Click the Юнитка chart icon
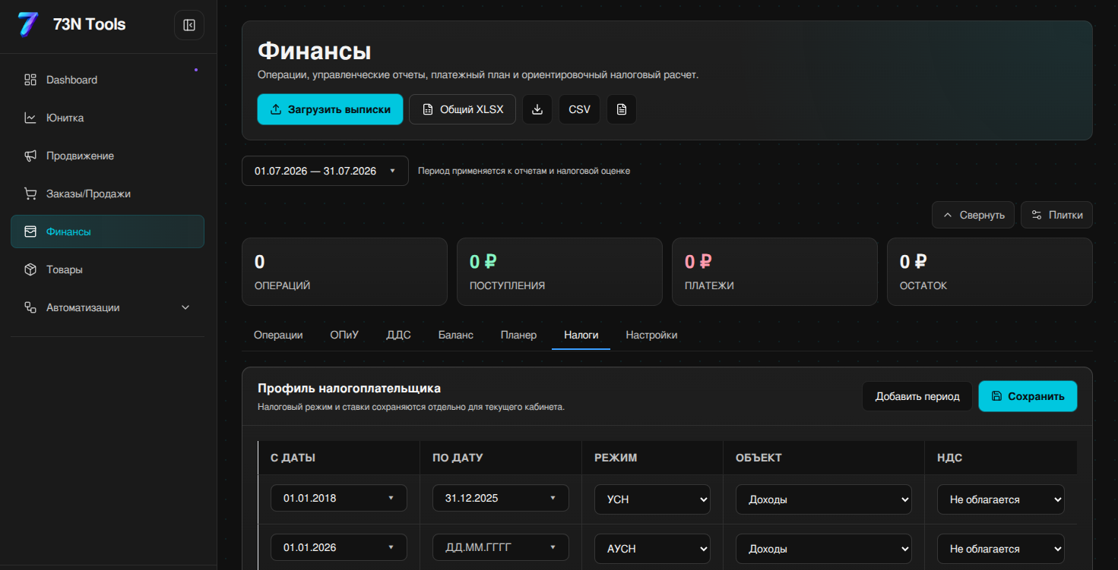This screenshot has height=570, width=1118. (x=30, y=118)
